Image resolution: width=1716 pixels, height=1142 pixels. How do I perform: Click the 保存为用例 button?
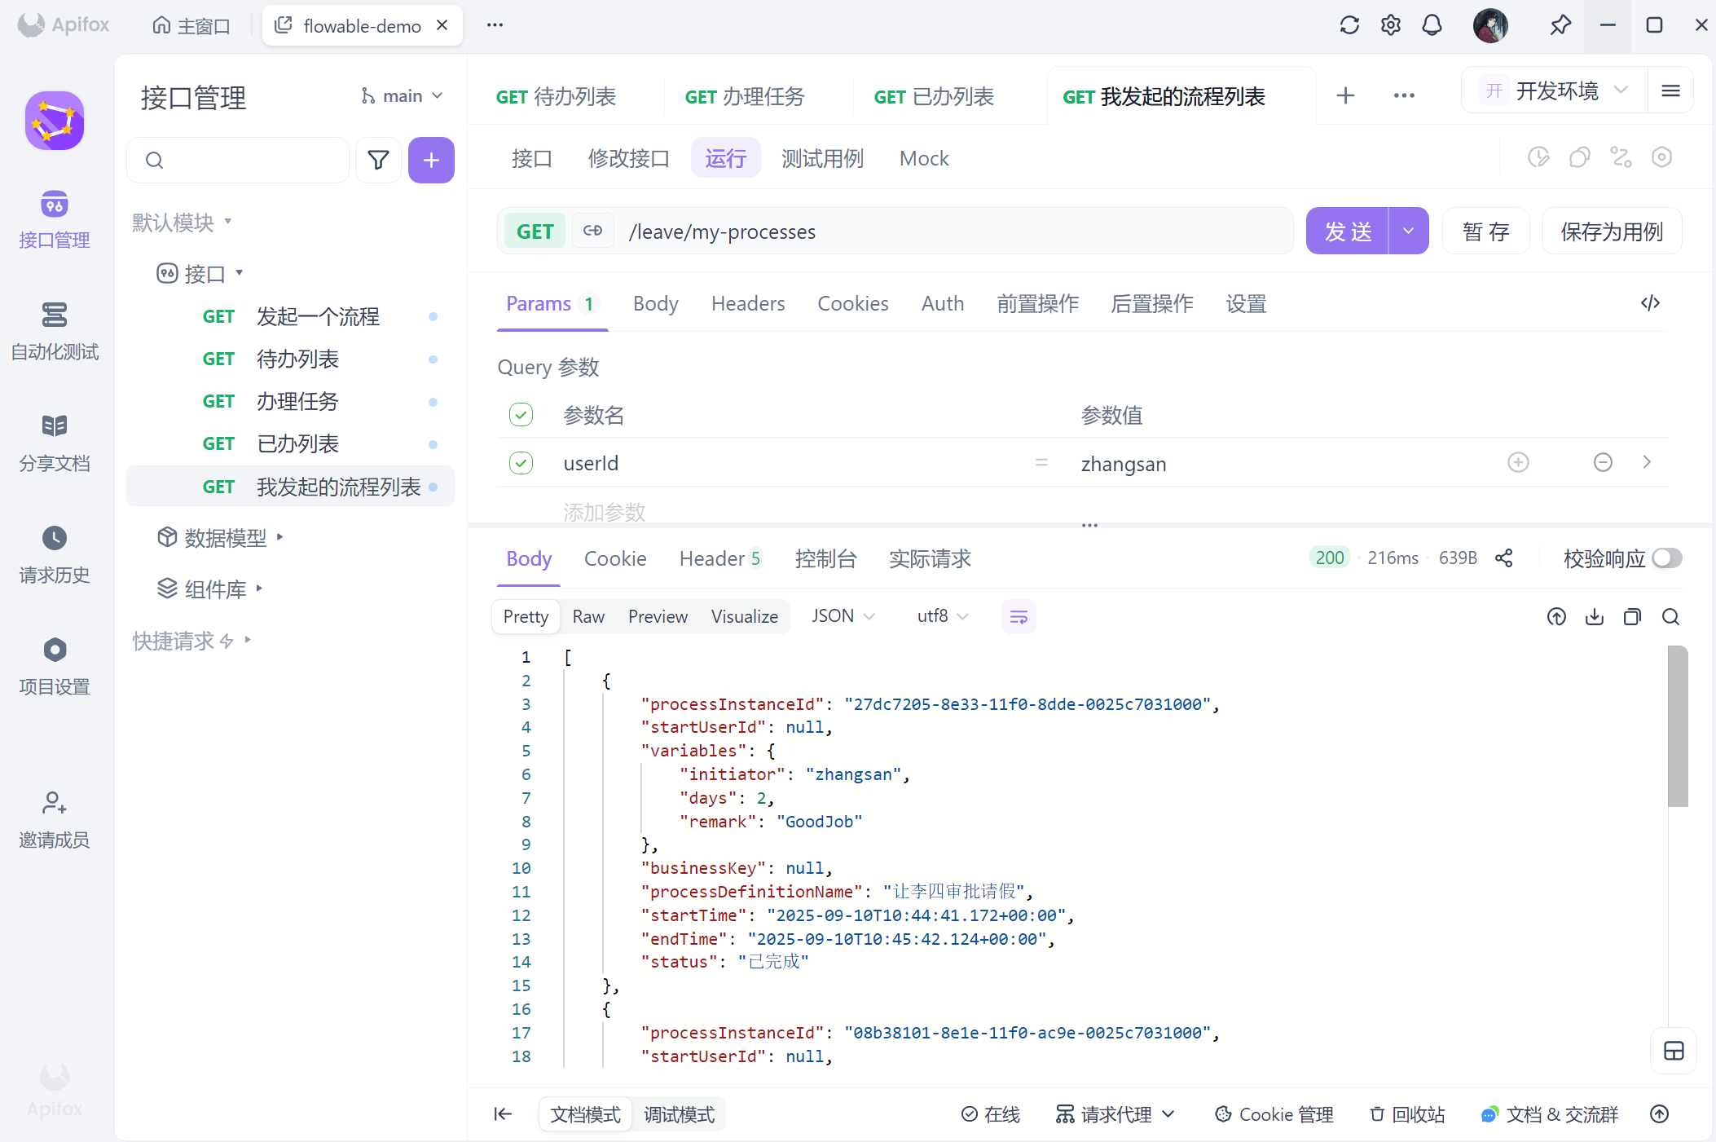[x=1611, y=231]
